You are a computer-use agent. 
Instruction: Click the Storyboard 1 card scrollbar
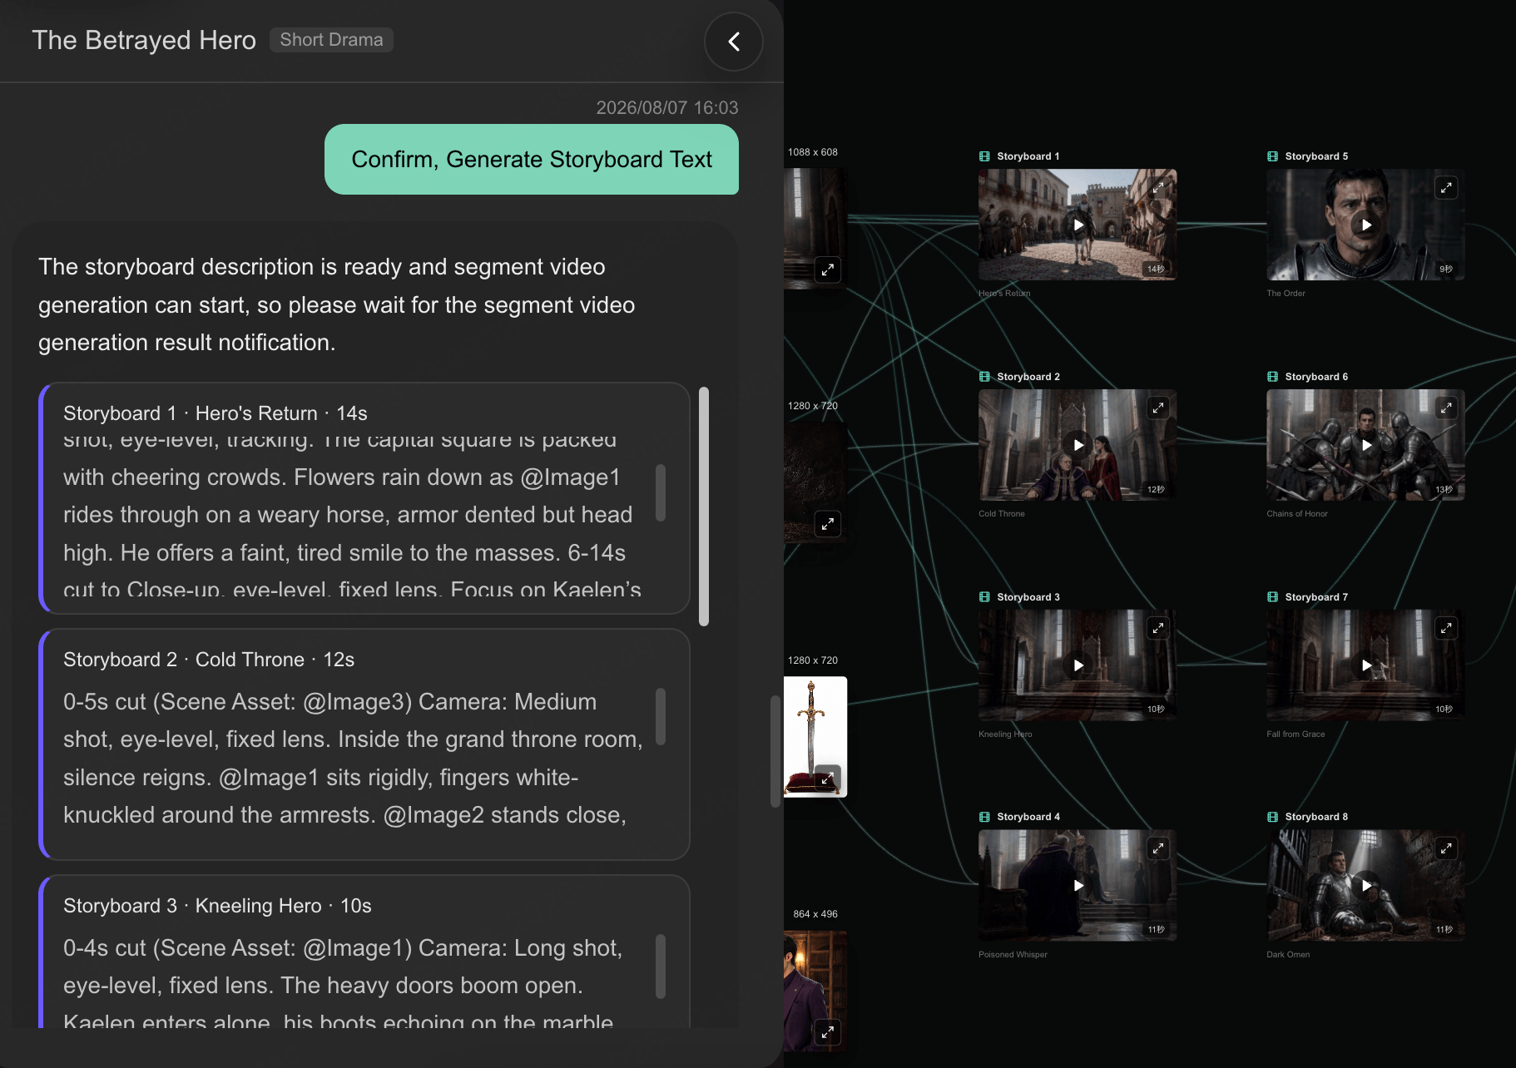[x=661, y=492]
